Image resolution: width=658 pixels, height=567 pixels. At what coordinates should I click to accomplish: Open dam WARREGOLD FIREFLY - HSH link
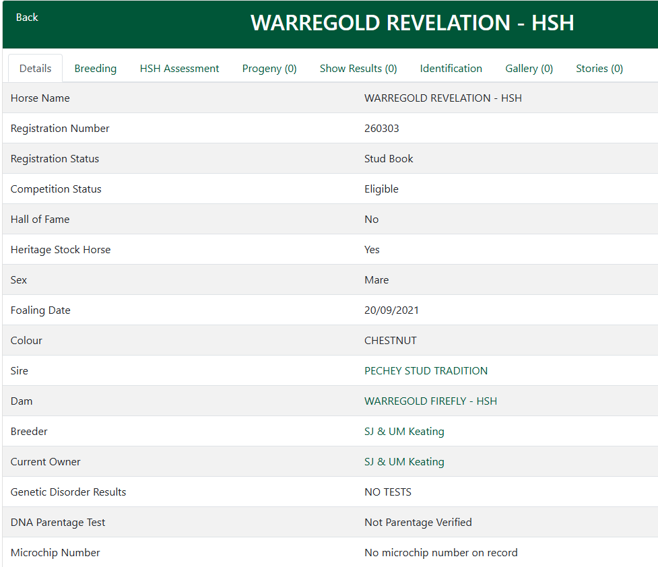click(430, 401)
